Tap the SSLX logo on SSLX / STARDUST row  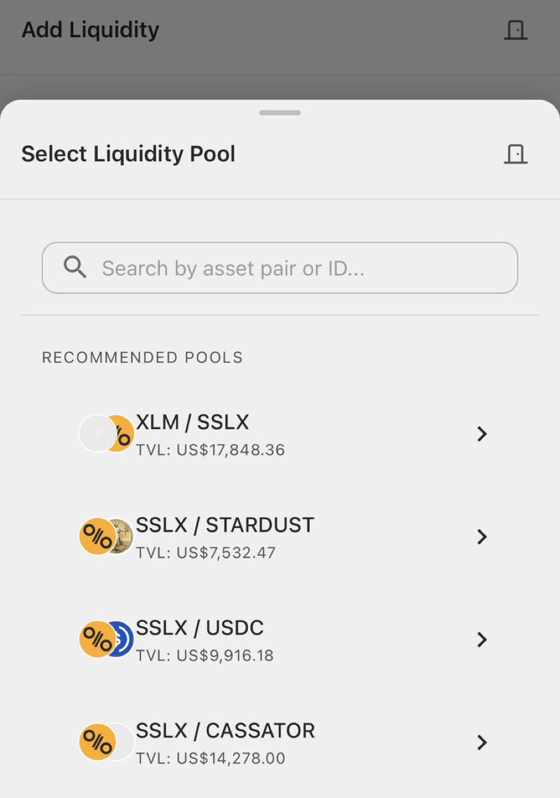(x=98, y=537)
